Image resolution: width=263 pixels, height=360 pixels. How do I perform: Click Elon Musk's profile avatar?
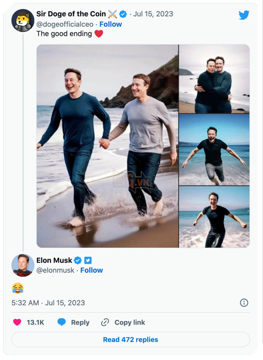[x=23, y=265]
